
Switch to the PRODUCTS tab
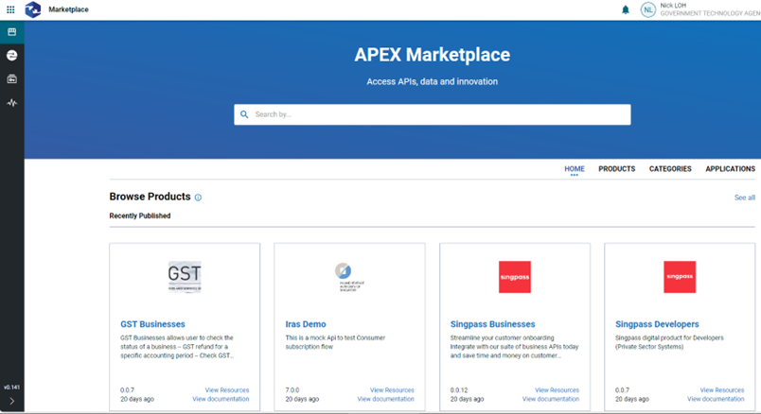616,169
